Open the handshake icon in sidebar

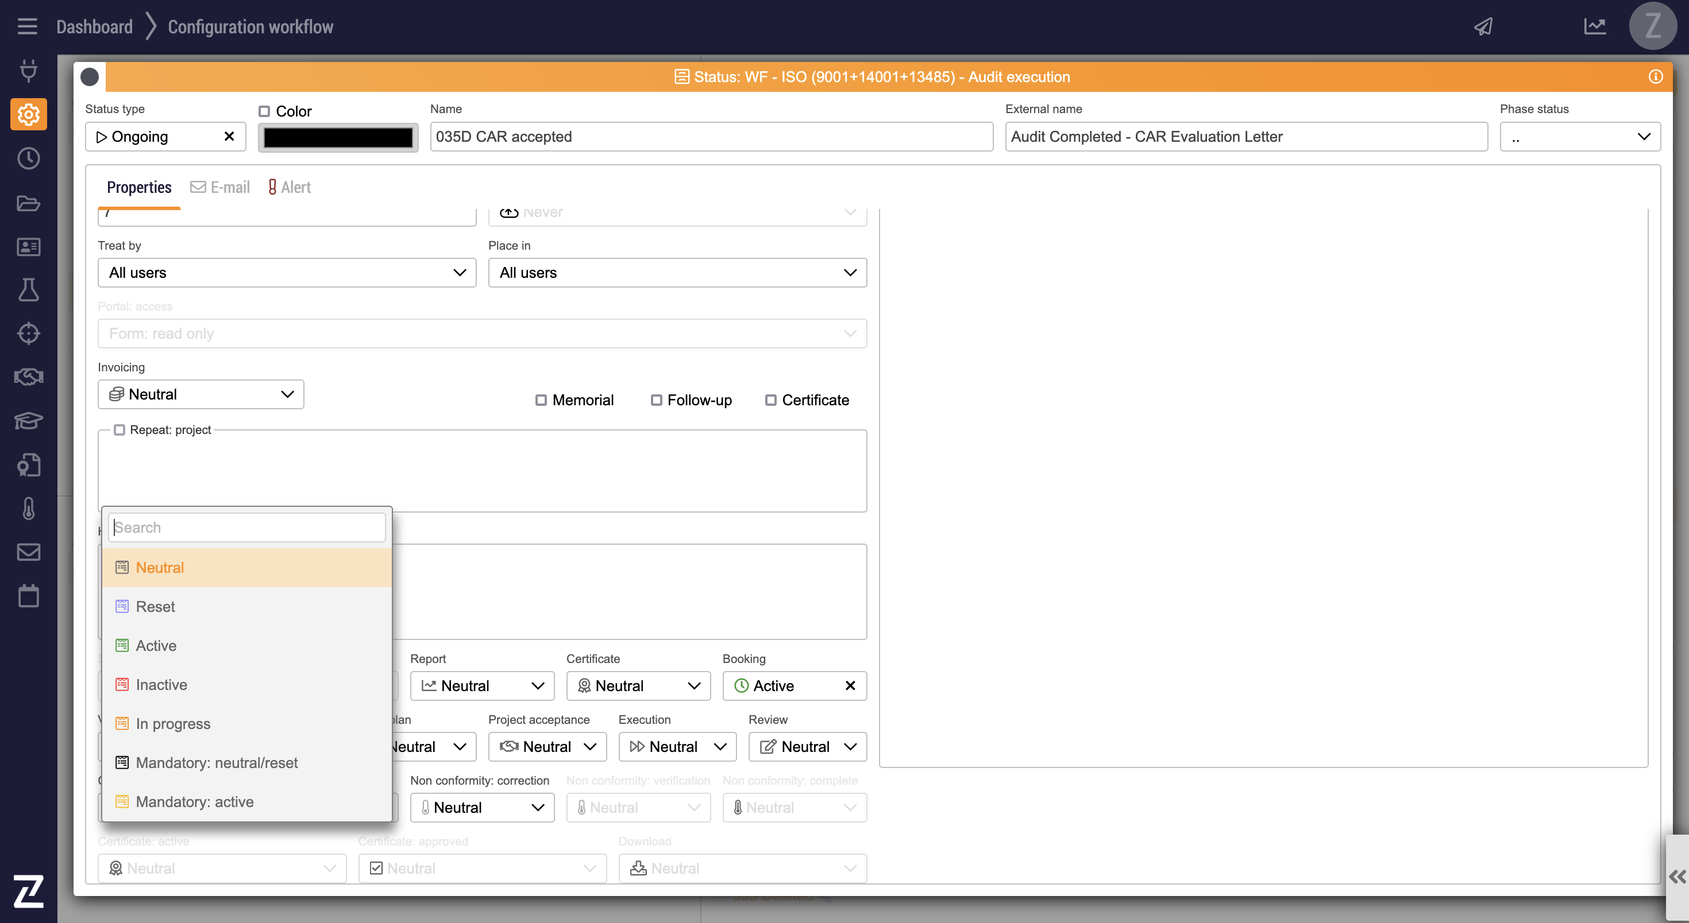[x=28, y=377]
